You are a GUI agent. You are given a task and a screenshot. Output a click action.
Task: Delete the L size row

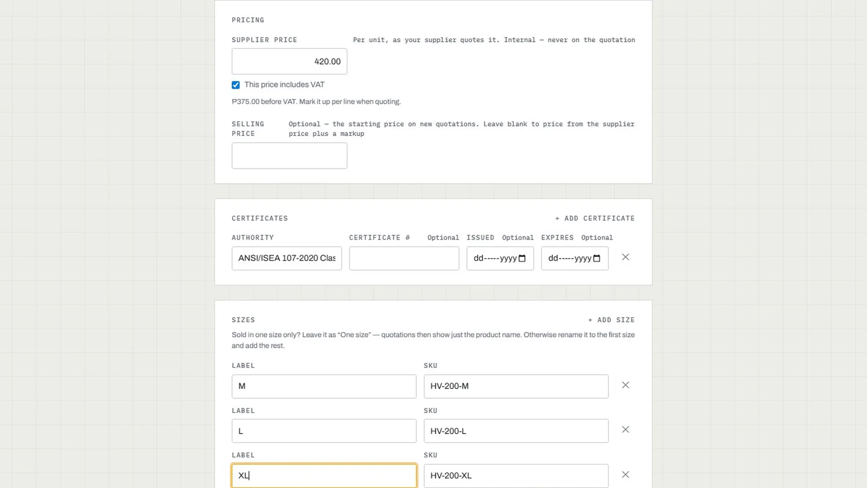625,430
